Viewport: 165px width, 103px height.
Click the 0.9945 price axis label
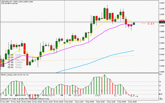click(162, 49)
